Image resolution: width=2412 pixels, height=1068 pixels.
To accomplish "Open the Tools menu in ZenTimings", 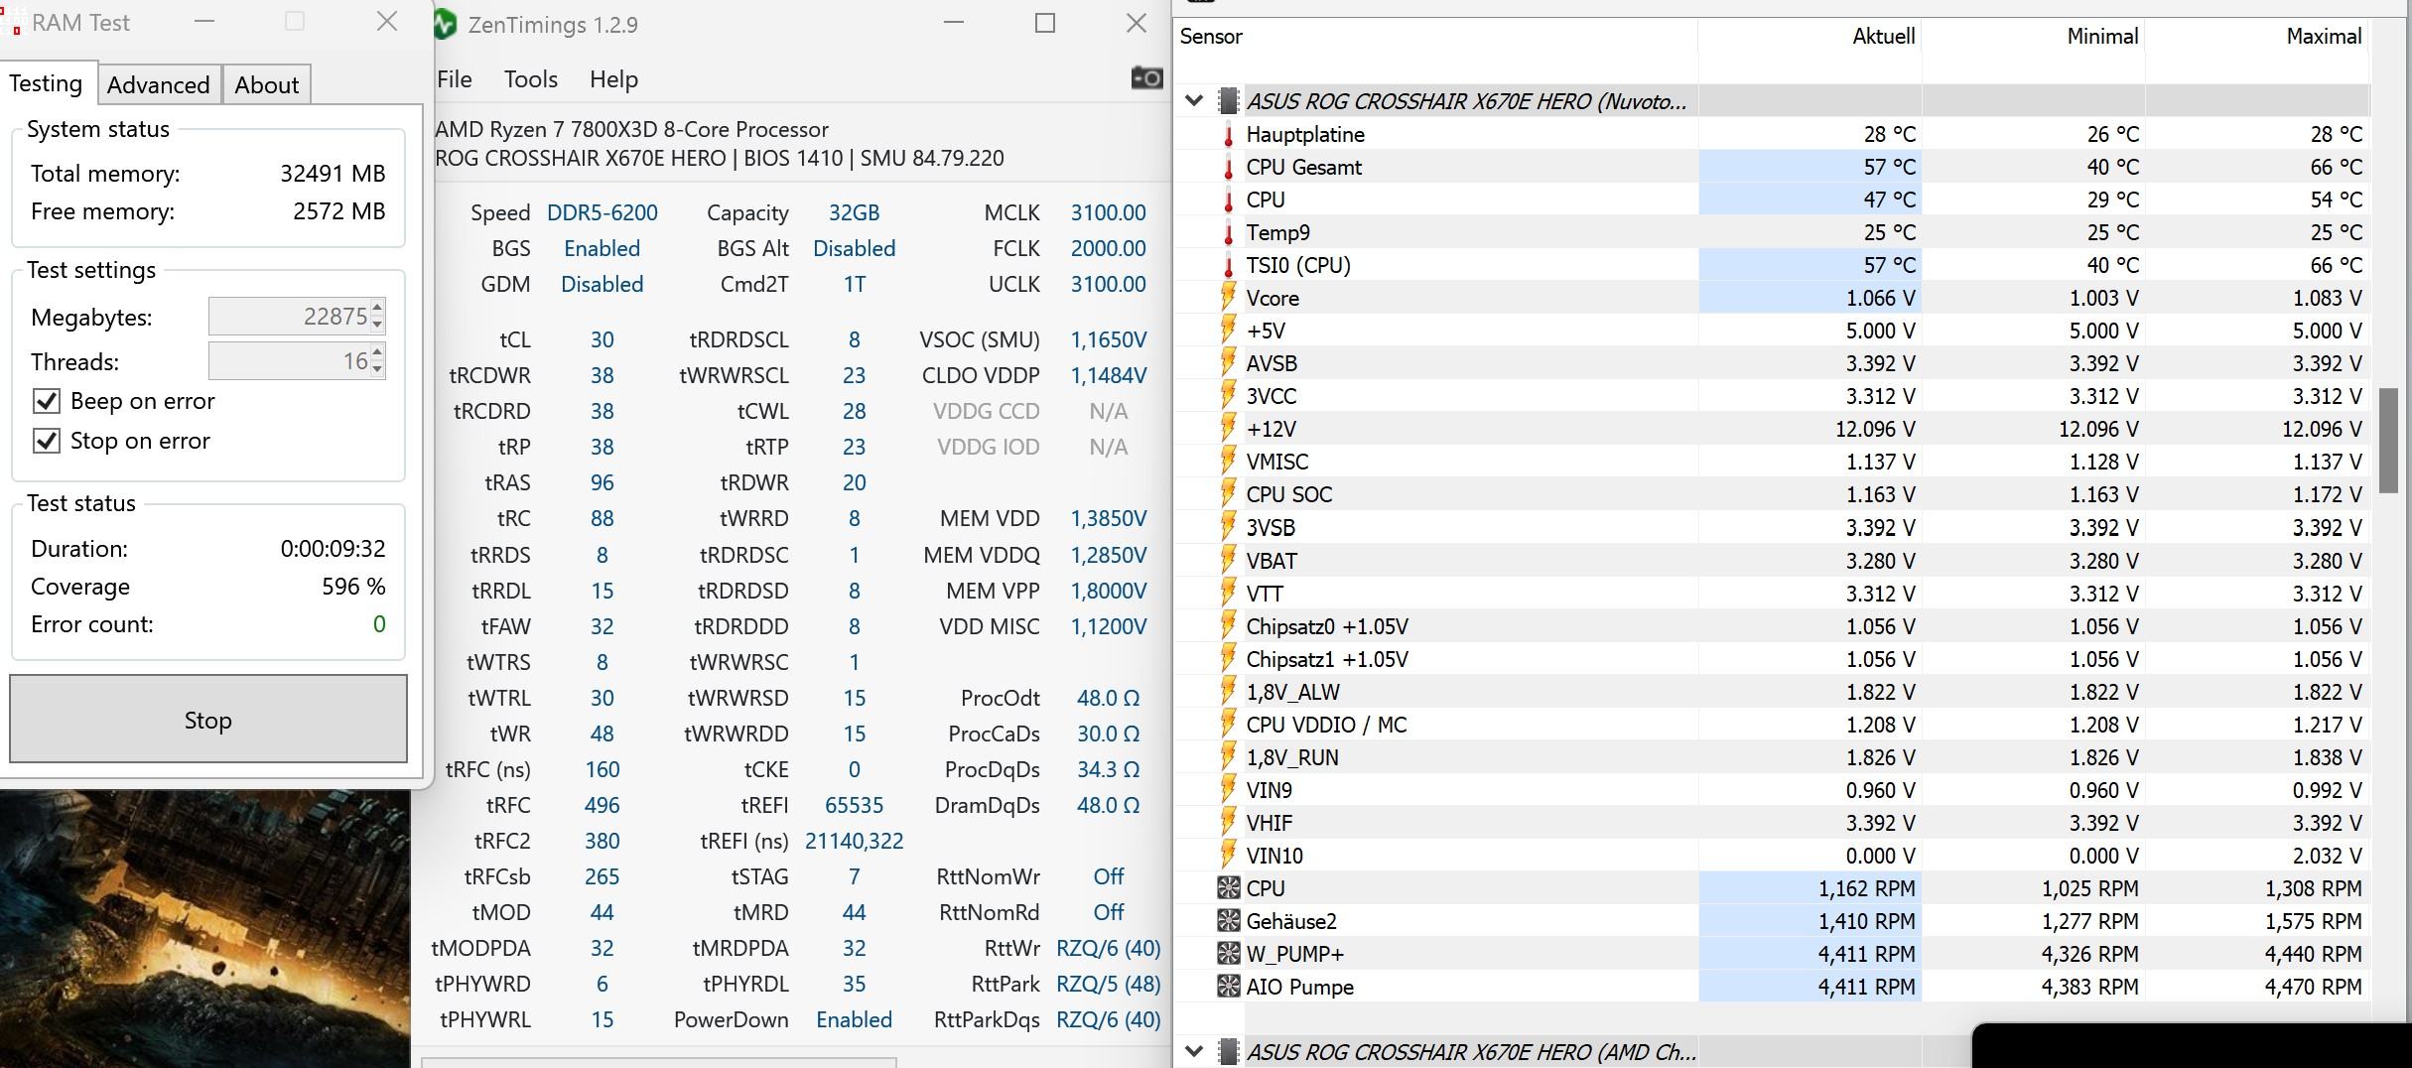I will coord(530,79).
